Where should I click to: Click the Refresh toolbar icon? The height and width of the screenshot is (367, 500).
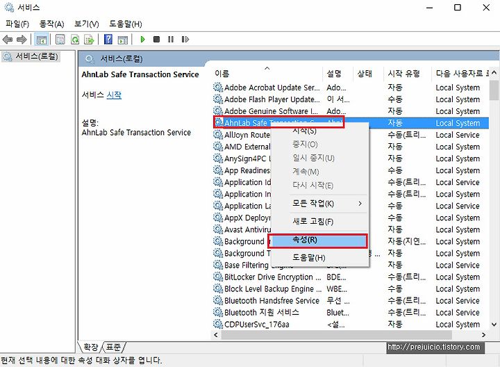[x=75, y=40]
